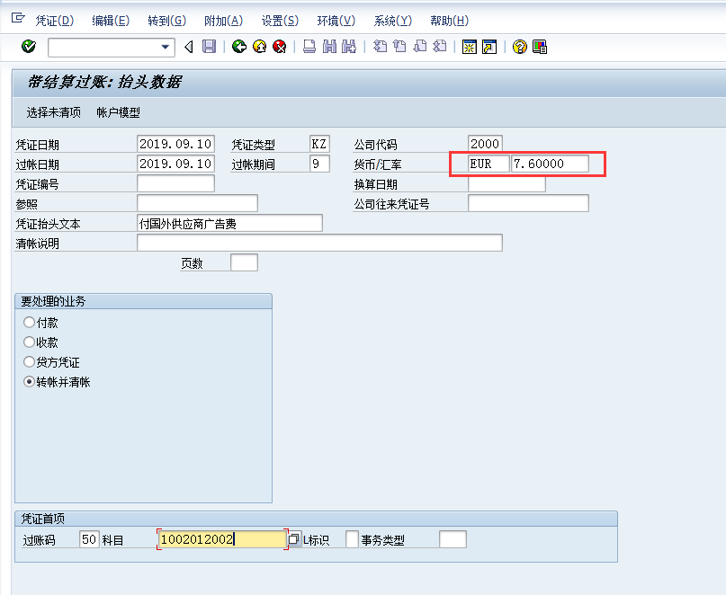Click the Find binoculars icon
Viewport: 726px width, 595px height.
[329, 47]
